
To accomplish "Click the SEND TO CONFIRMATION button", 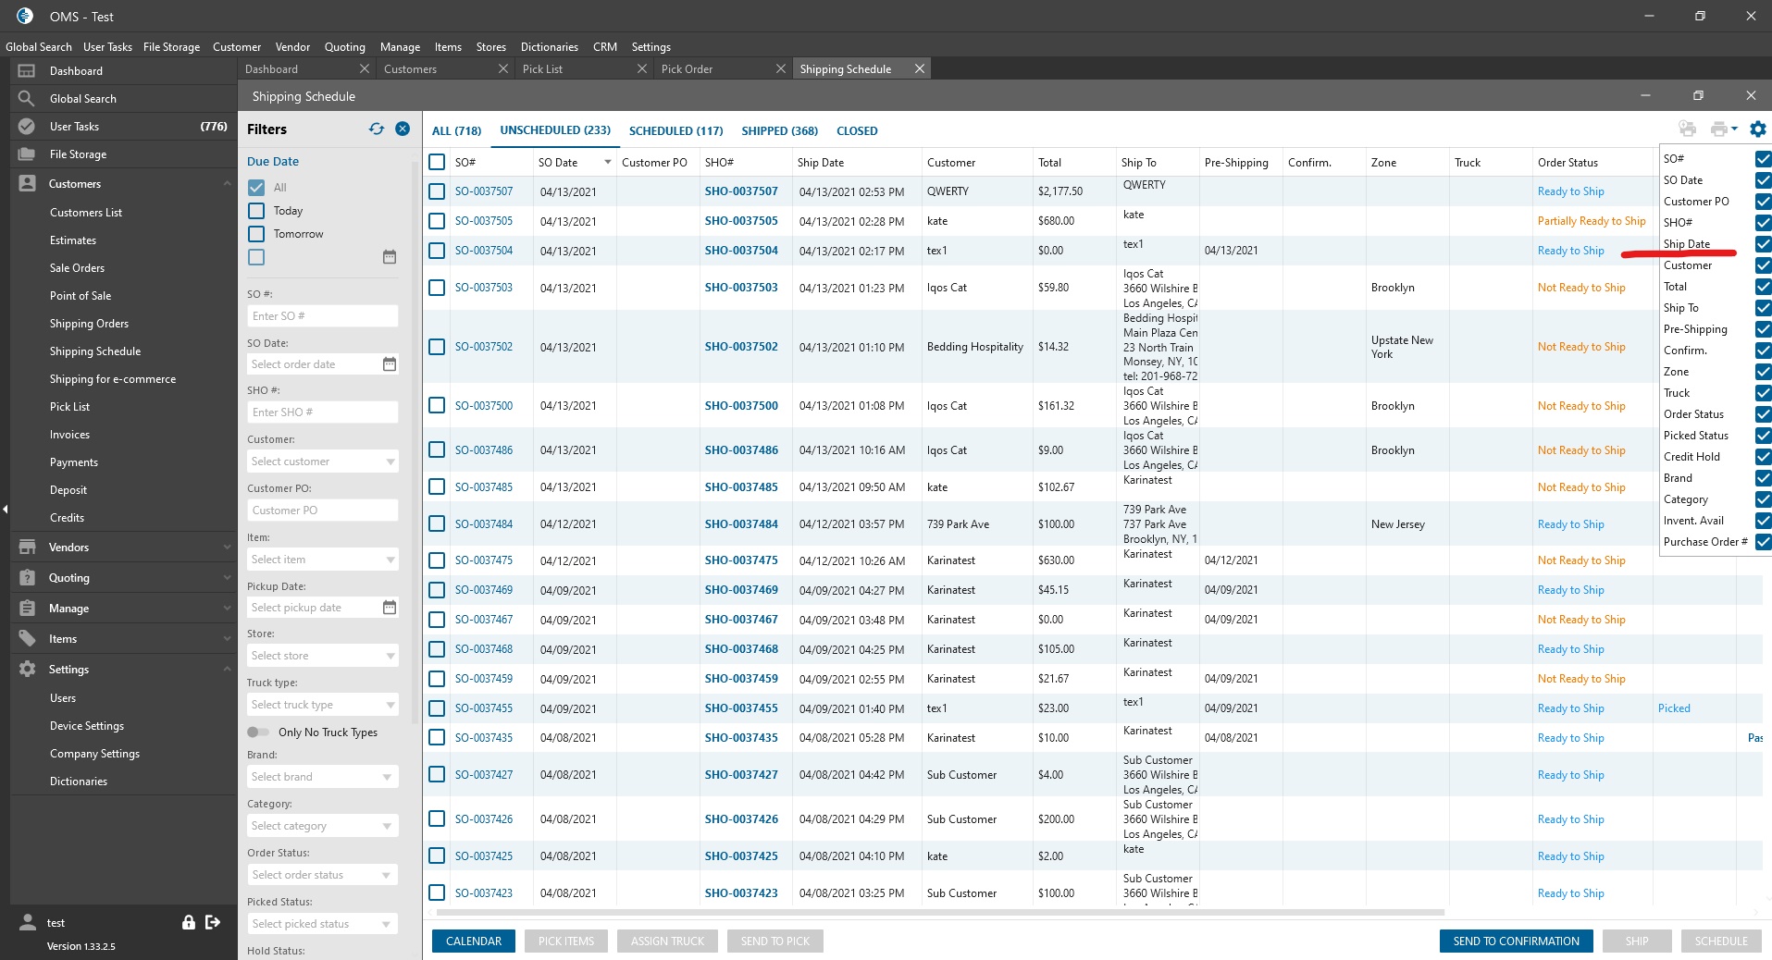I will 1516,942.
